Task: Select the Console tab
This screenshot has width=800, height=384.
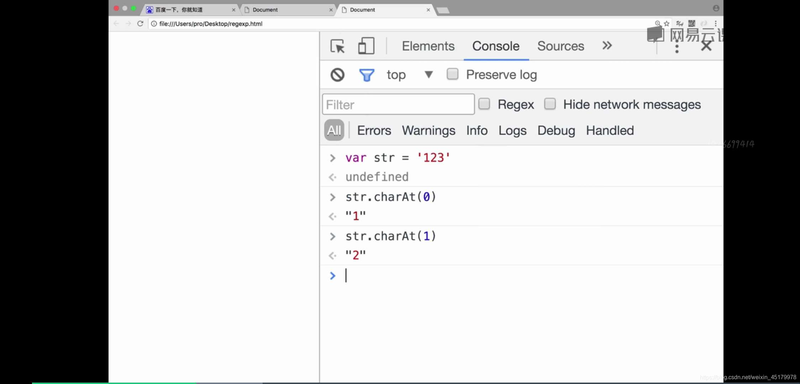Action: tap(496, 46)
